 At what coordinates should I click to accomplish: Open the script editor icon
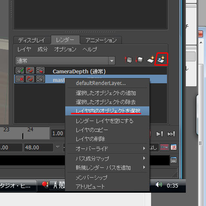(x=173, y=160)
